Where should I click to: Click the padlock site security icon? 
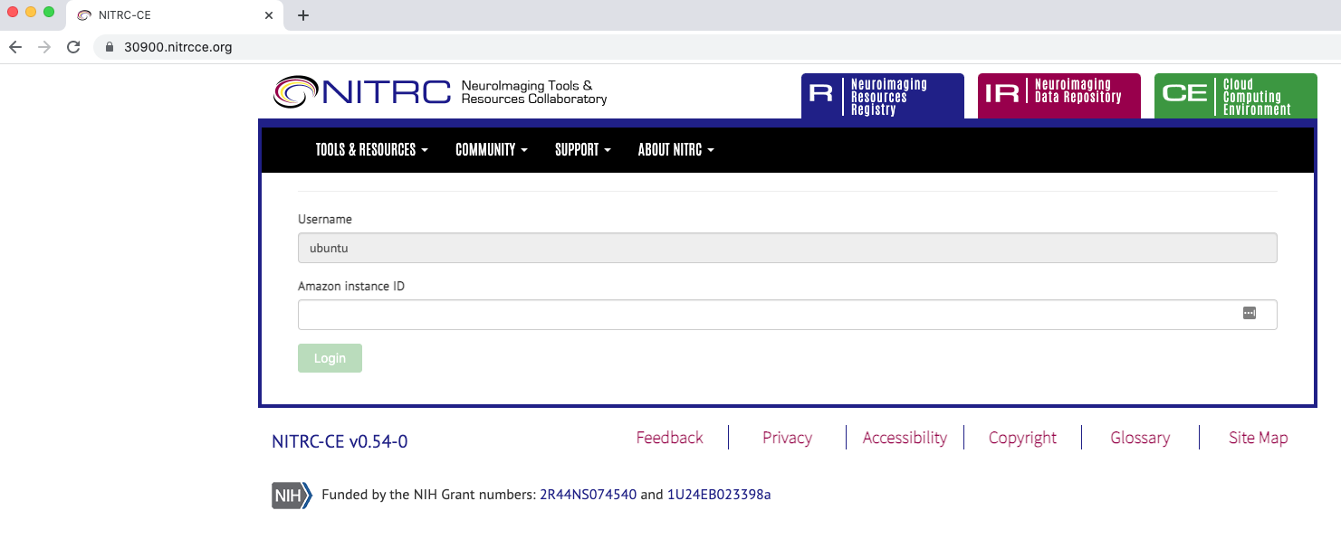[x=110, y=47]
